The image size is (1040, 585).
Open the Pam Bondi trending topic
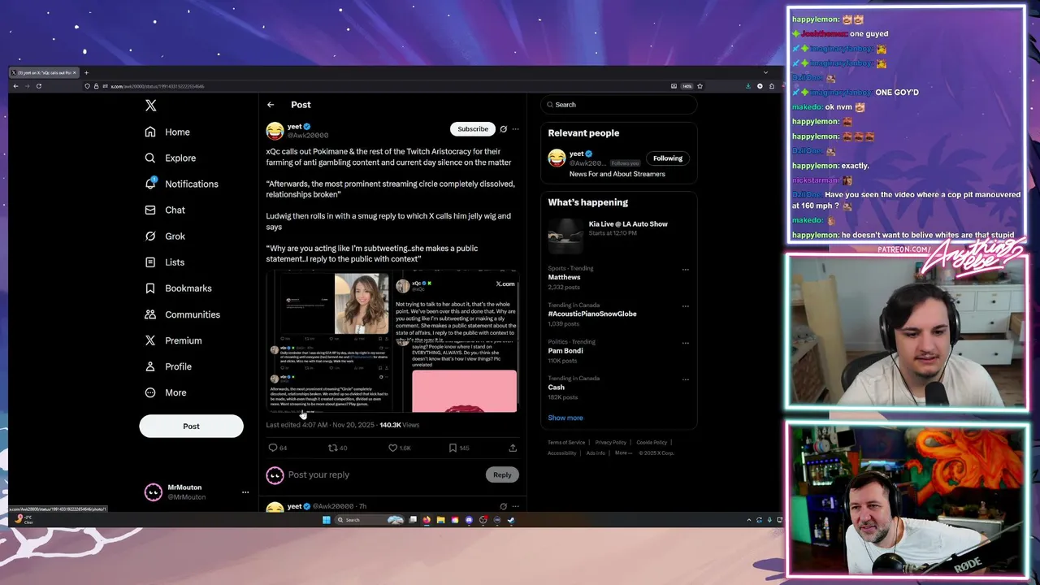click(565, 351)
